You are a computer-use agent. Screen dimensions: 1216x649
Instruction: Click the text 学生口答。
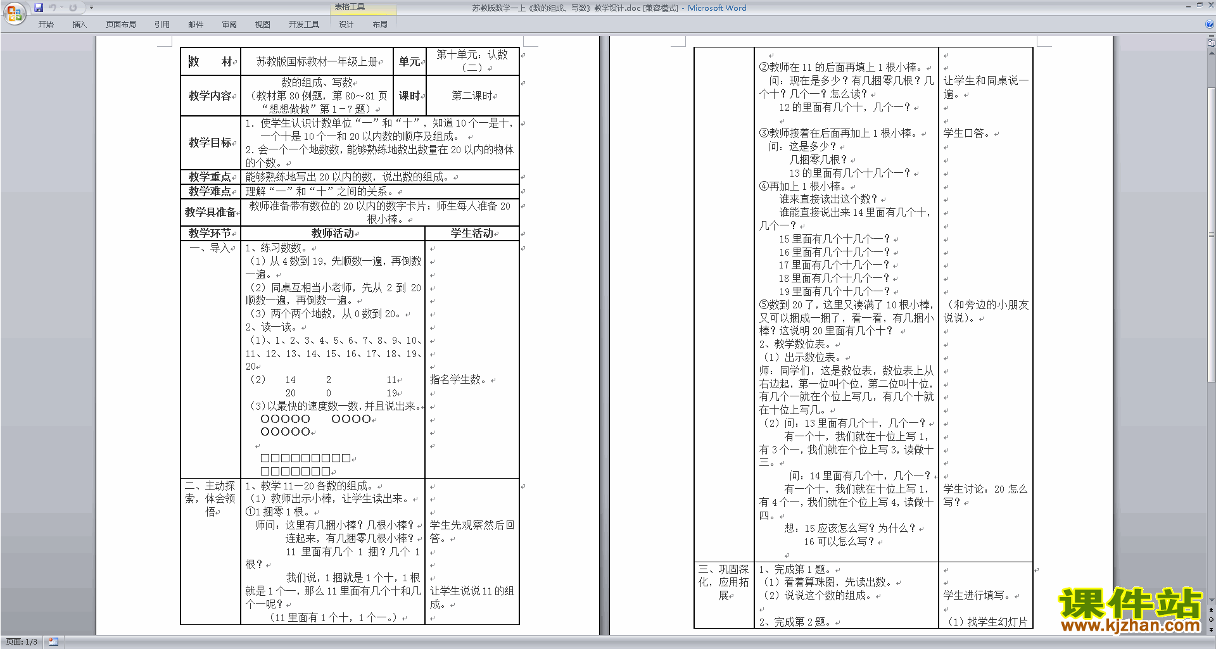[x=968, y=134]
